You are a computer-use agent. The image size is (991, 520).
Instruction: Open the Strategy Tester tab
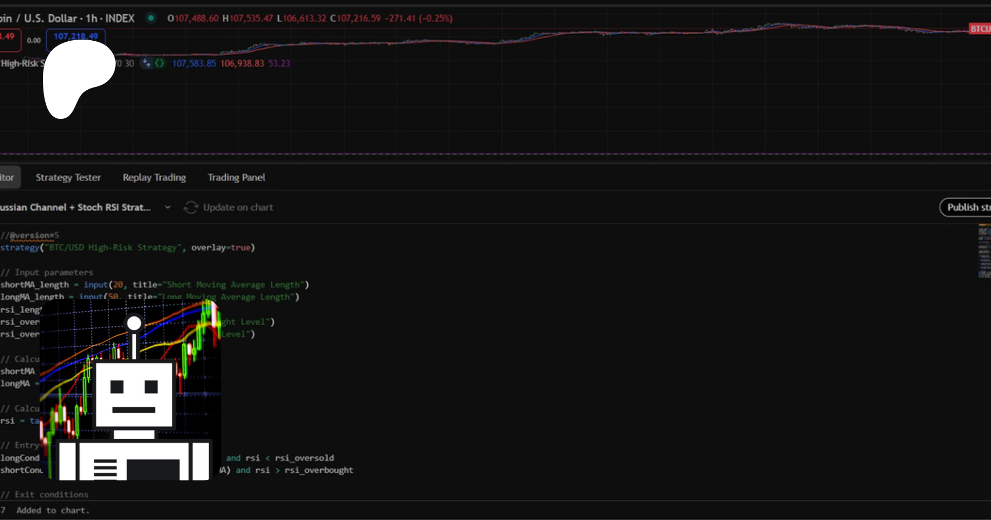click(x=68, y=177)
